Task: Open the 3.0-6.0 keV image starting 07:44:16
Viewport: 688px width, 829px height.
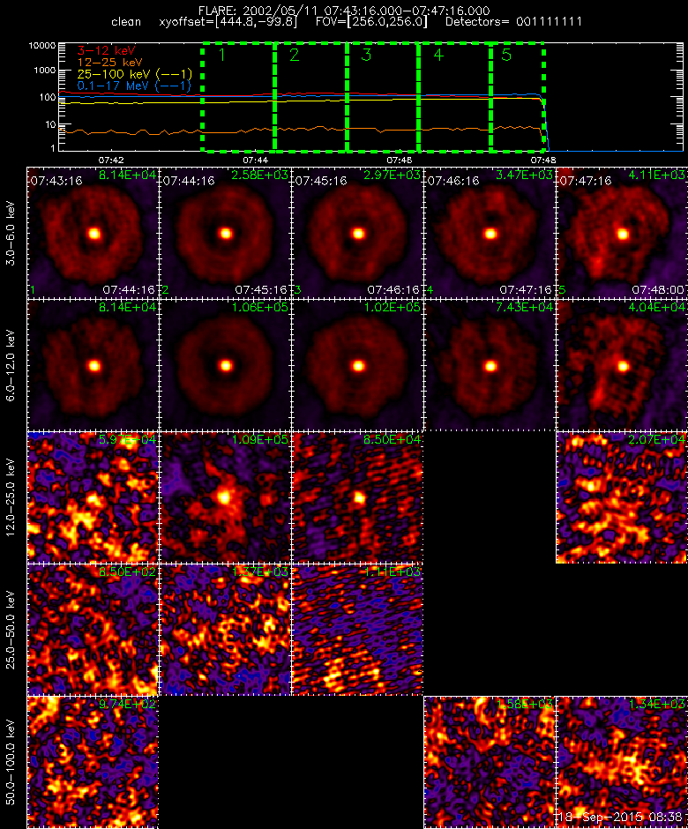Action: (x=225, y=233)
